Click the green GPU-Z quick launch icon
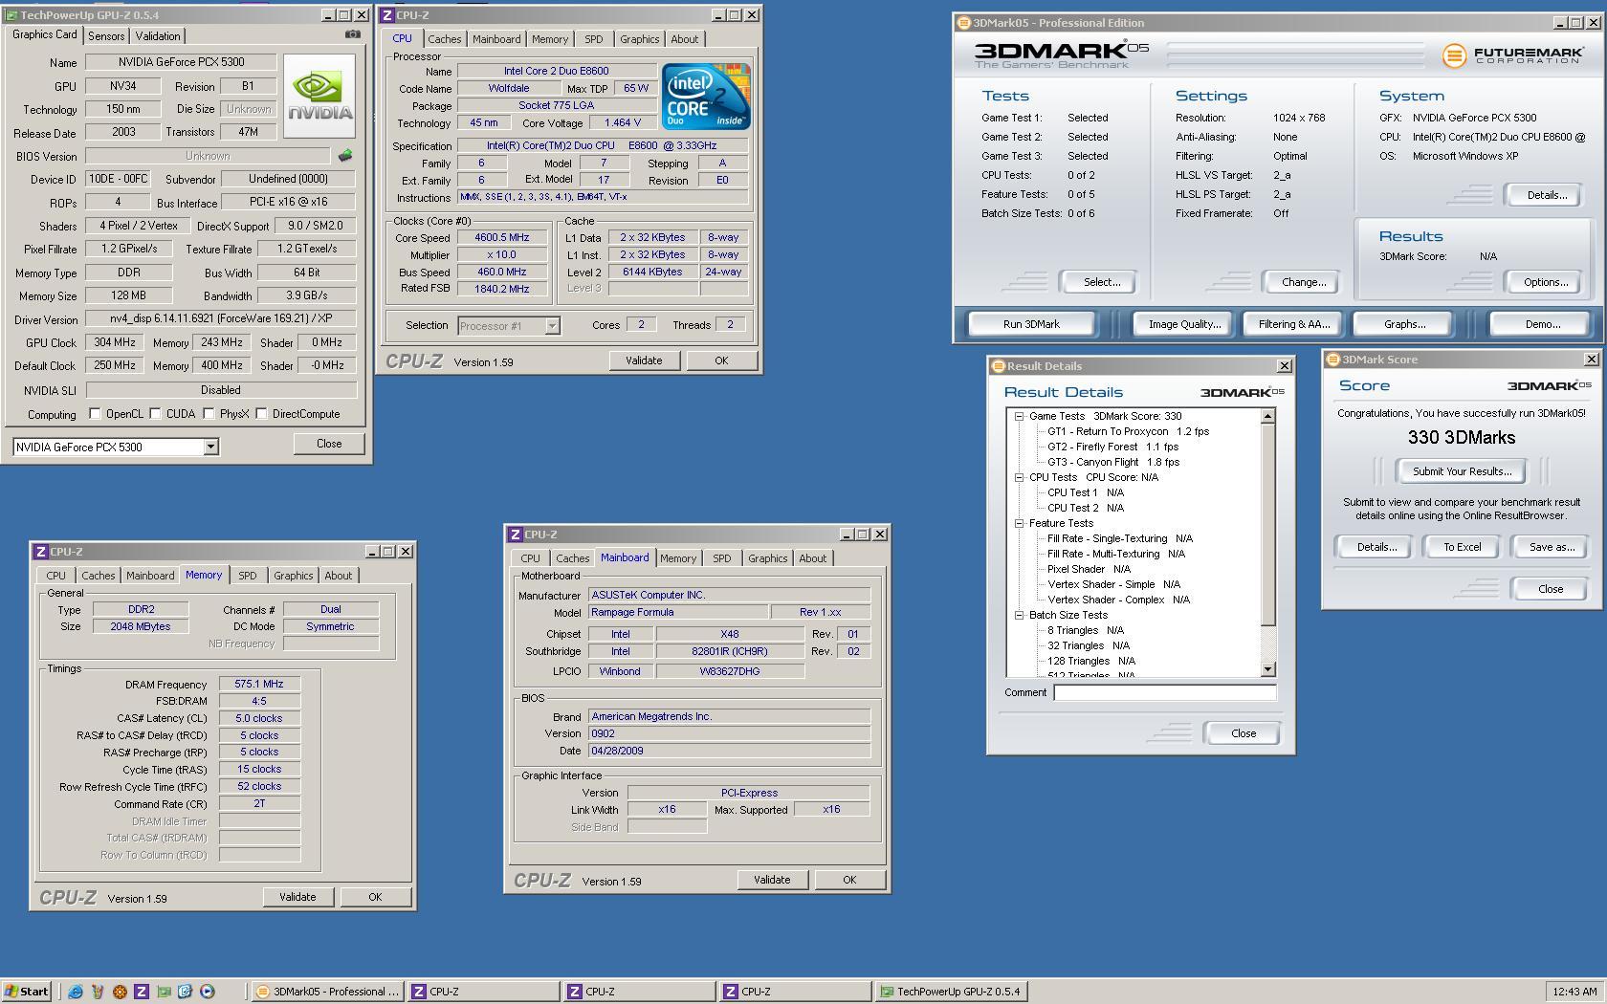The height and width of the screenshot is (1004, 1607). (x=164, y=992)
